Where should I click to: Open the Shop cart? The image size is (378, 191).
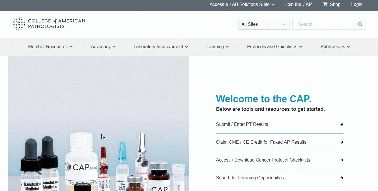pyautogui.click(x=332, y=4)
